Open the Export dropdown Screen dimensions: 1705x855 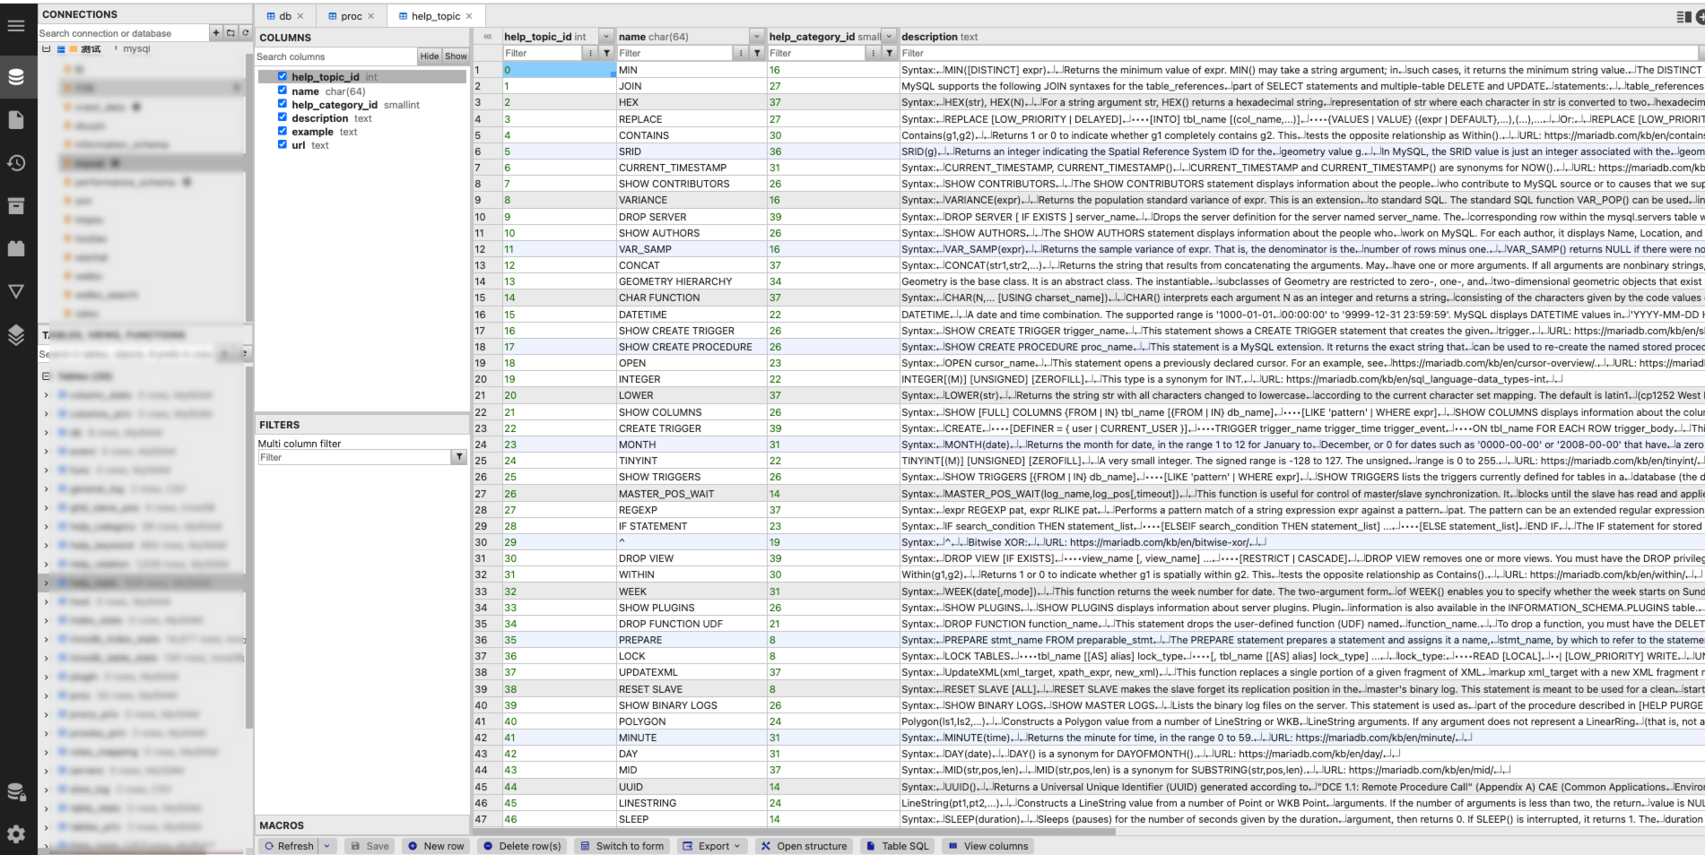[710, 846]
